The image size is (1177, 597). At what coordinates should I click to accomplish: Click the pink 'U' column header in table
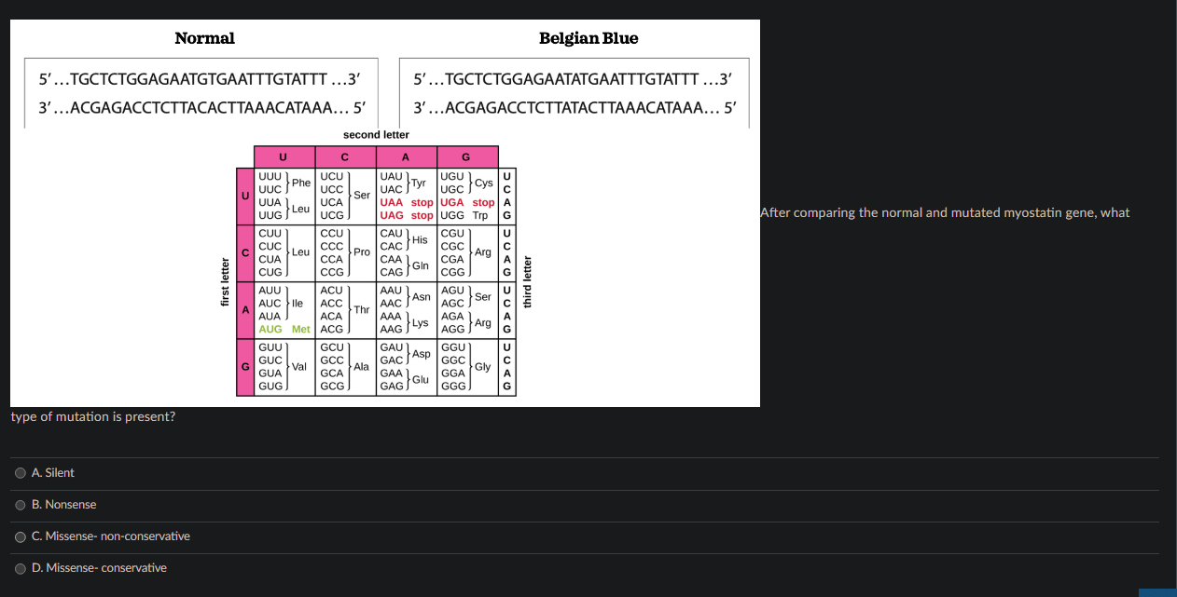284,156
